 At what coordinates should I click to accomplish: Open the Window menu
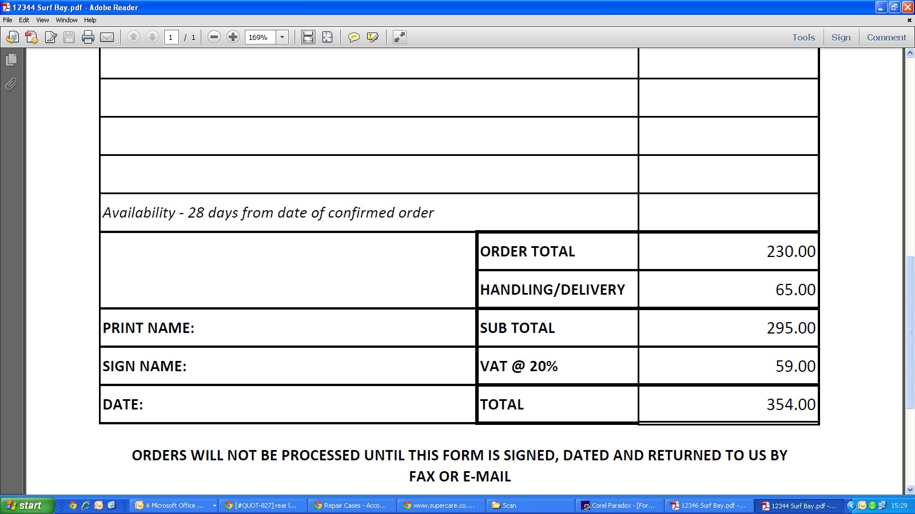tap(66, 20)
